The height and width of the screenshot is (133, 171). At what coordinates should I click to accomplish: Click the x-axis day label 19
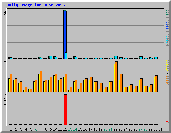click(x=100, y=129)
